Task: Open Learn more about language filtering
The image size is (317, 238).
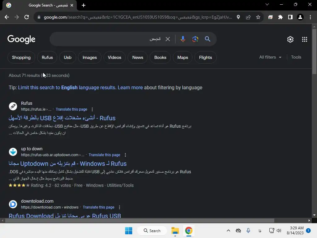Action: tap(130, 88)
